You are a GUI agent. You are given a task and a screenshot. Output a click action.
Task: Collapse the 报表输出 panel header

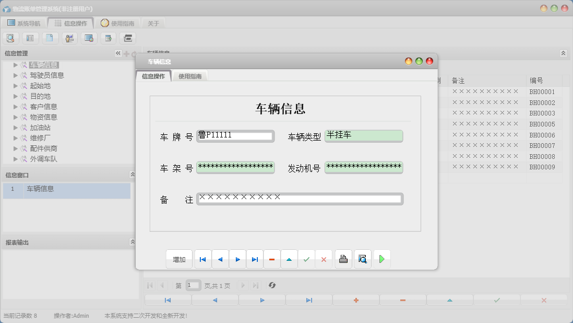coord(132,241)
